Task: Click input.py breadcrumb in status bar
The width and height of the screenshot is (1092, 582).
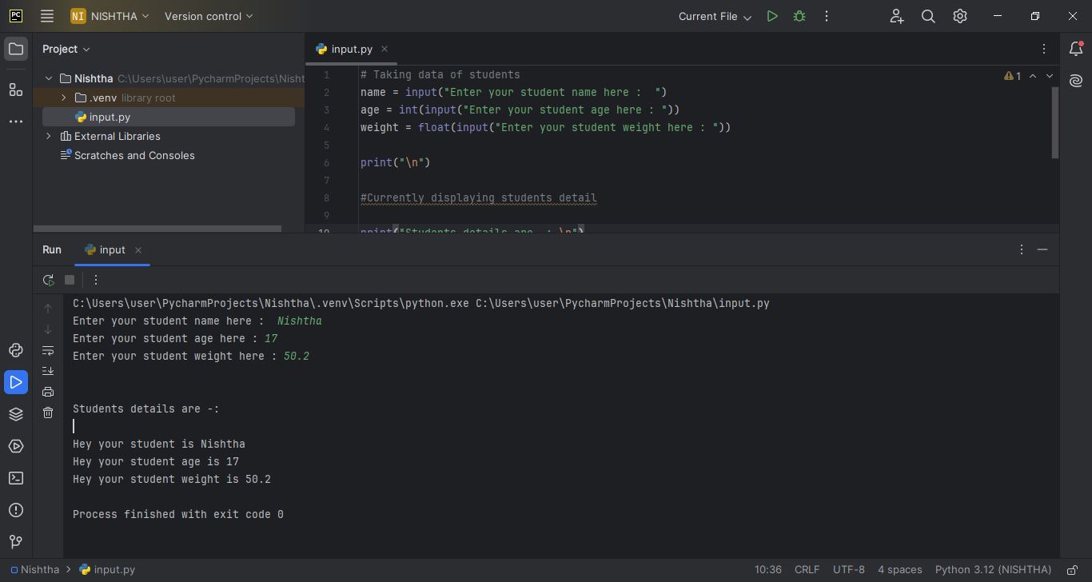Action: (107, 570)
